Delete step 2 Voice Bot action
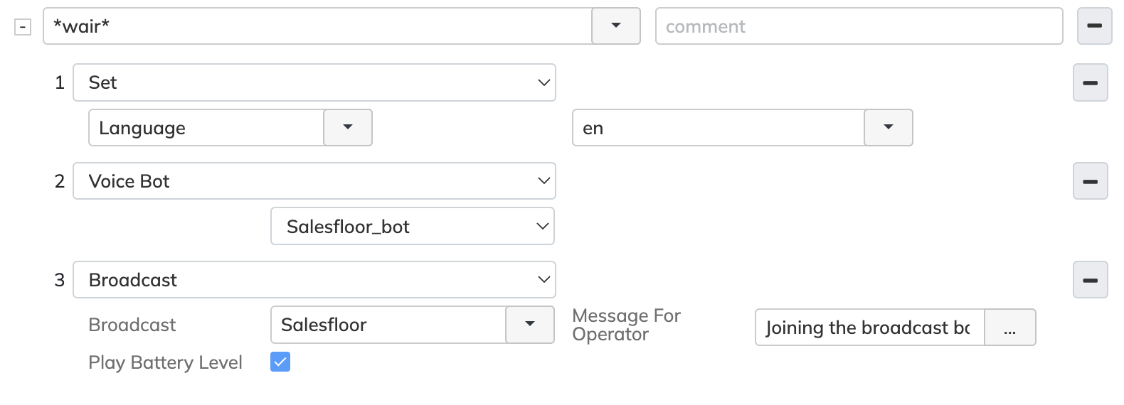 point(1090,181)
